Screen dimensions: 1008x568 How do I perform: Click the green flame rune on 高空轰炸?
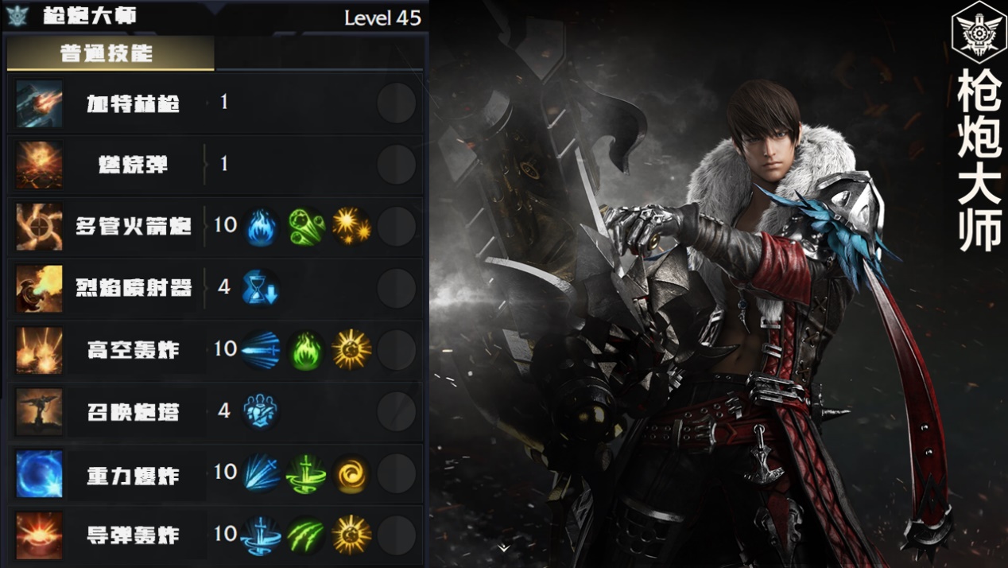[306, 350]
